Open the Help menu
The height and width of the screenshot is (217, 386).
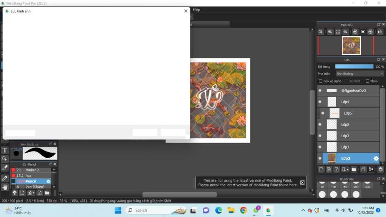click(x=196, y=9)
